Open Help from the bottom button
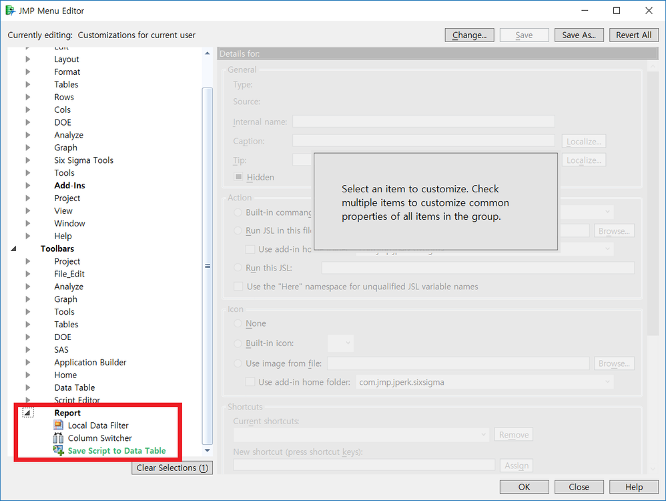The height and width of the screenshot is (501, 666). [x=634, y=487]
